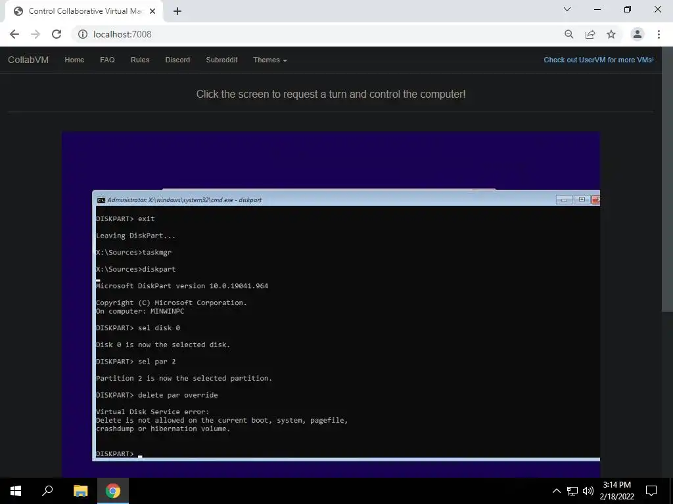Viewport: 673px width, 504px height.
Task: Open the Windows Start menu
Action: pos(16,491)
